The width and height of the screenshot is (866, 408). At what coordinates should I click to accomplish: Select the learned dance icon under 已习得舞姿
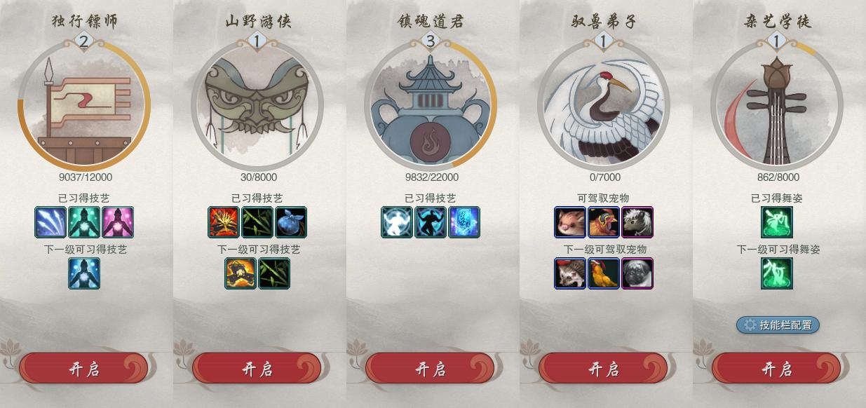(777, 222)
